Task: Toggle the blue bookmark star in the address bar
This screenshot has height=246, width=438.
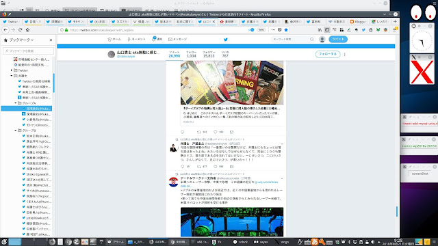Action: [286, 30]
